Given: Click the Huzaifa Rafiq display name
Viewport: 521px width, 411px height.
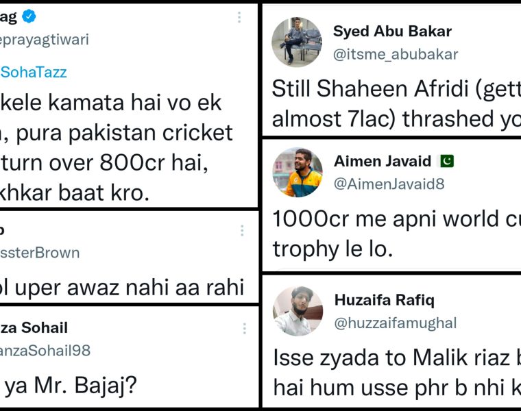Looking at the screenshot, I should coord(384,300).
